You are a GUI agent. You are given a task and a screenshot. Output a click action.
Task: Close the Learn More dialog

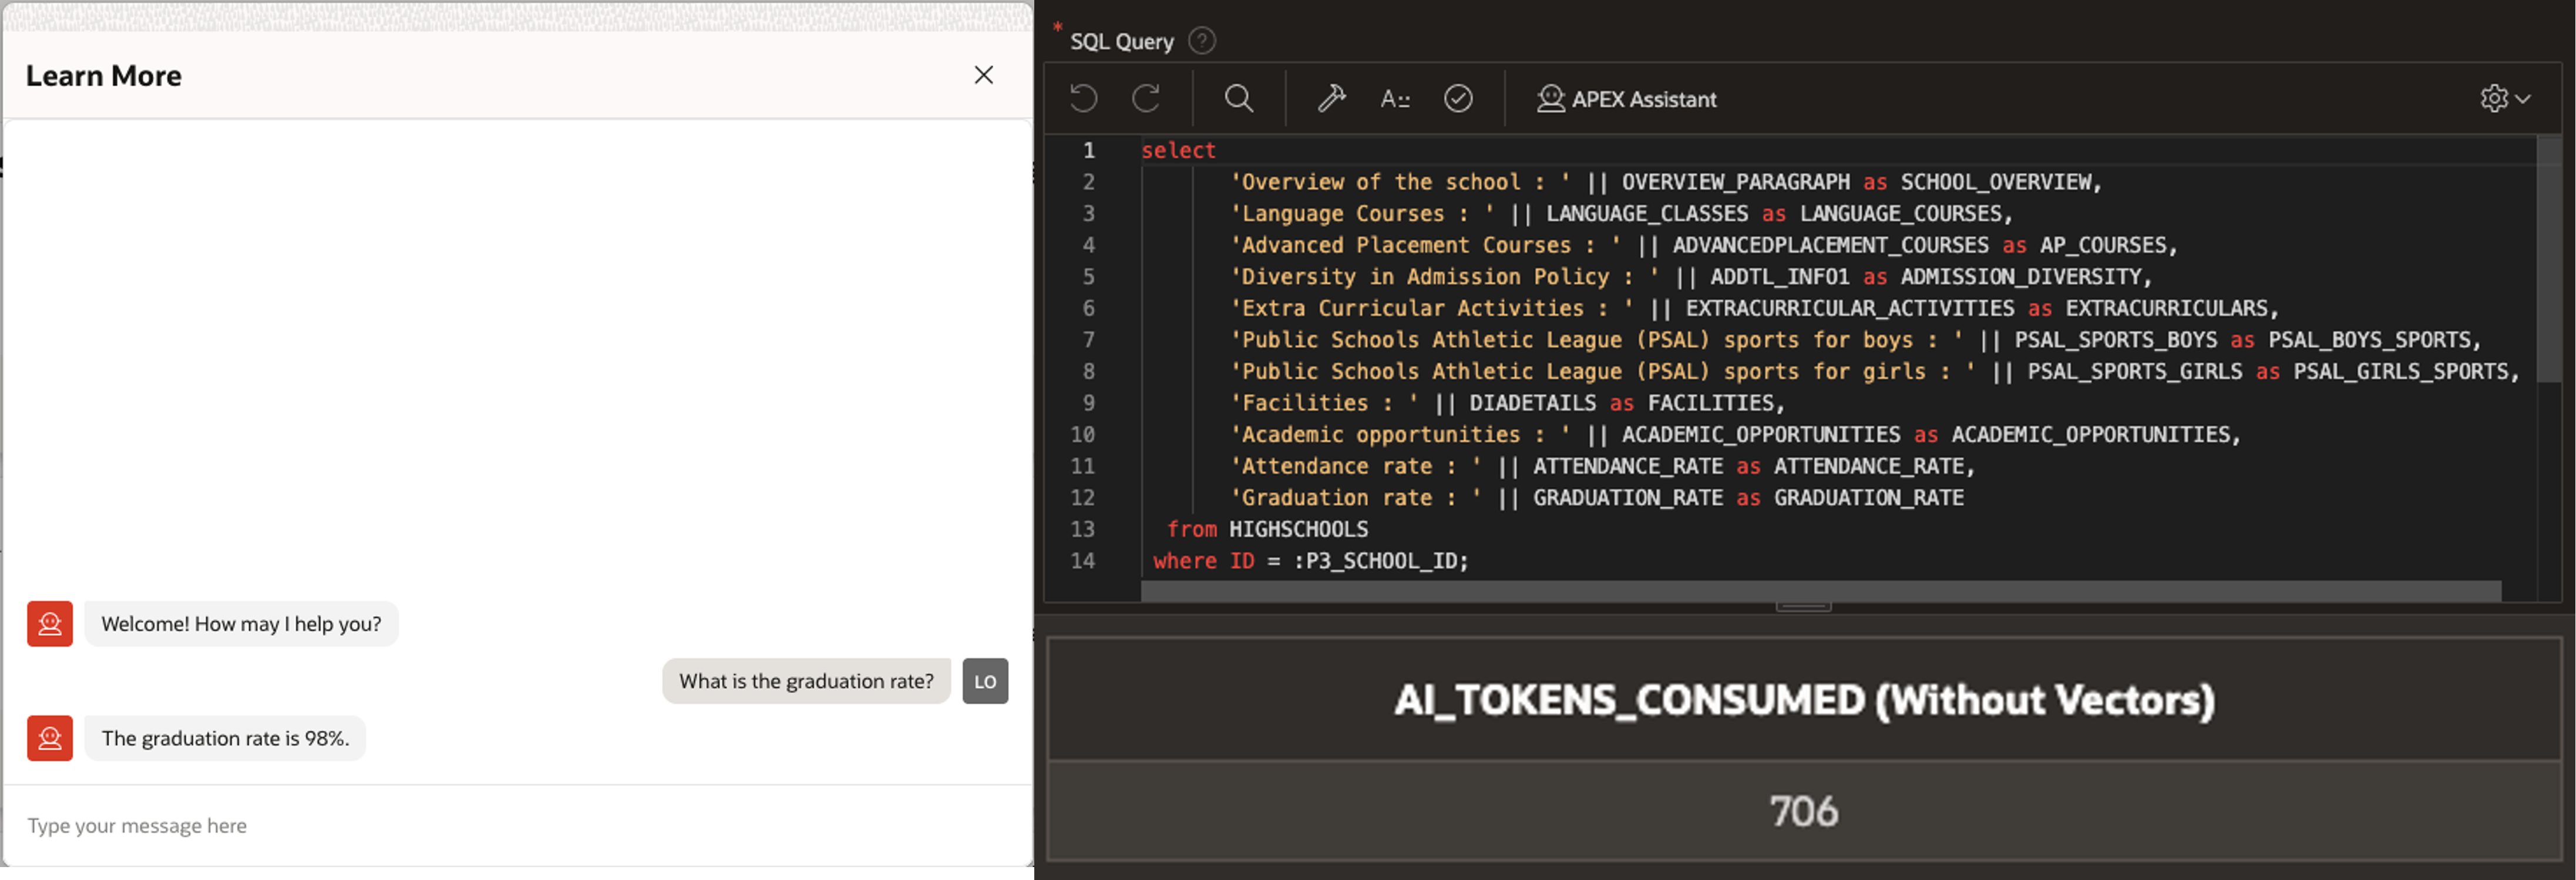pos(983,75)
